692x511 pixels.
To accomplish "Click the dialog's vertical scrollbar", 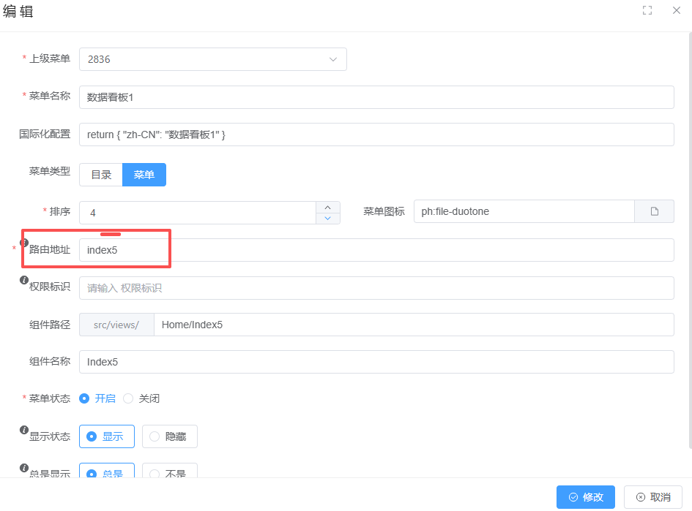I will [x=689, y=241].
